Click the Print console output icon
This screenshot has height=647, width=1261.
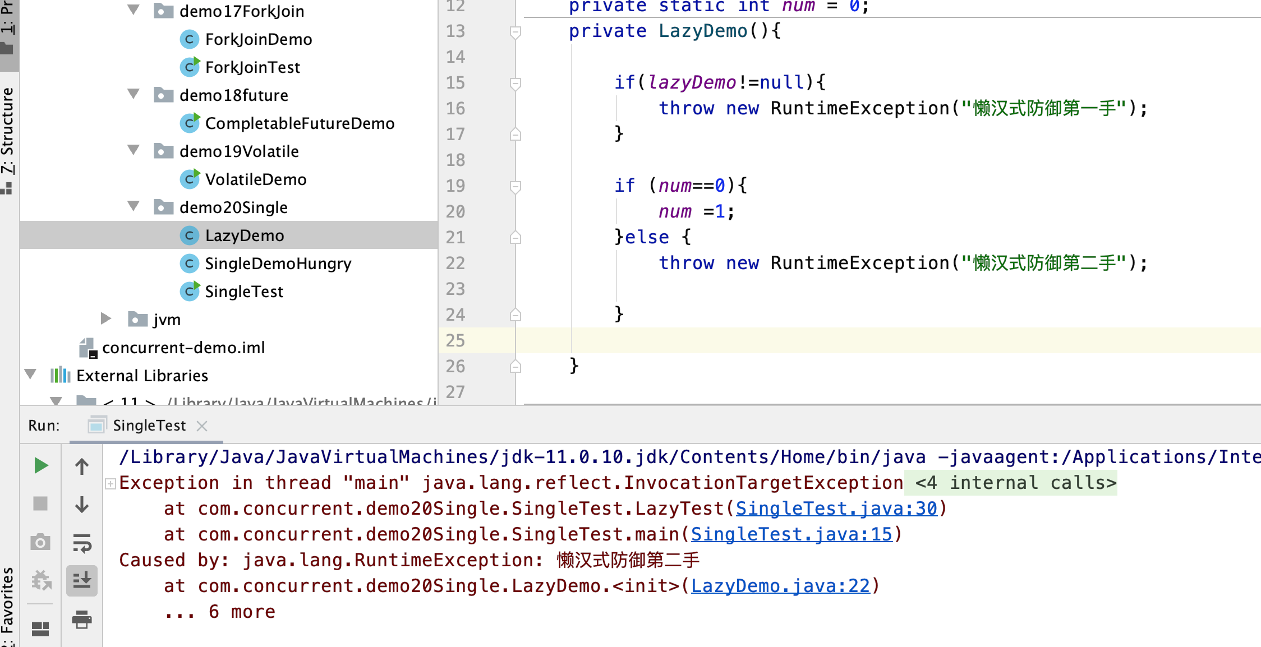coord(82,619)
